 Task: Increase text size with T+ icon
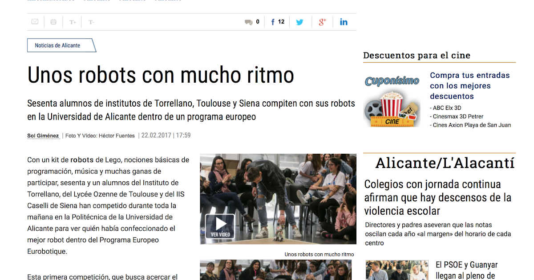coord(73,22)
